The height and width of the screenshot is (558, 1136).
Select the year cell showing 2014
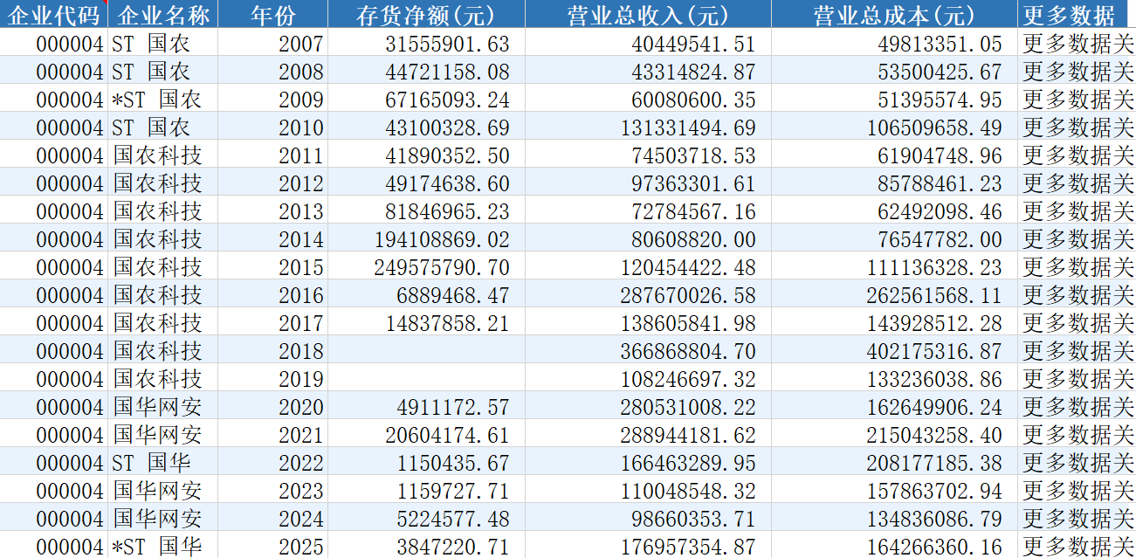click(x=272, y=238)
